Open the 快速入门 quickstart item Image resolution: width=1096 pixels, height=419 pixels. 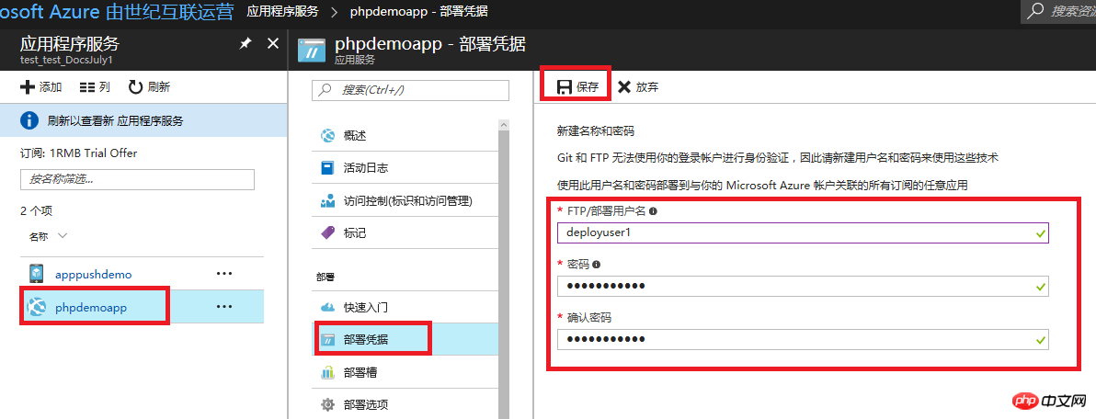(x=405, y=307)
